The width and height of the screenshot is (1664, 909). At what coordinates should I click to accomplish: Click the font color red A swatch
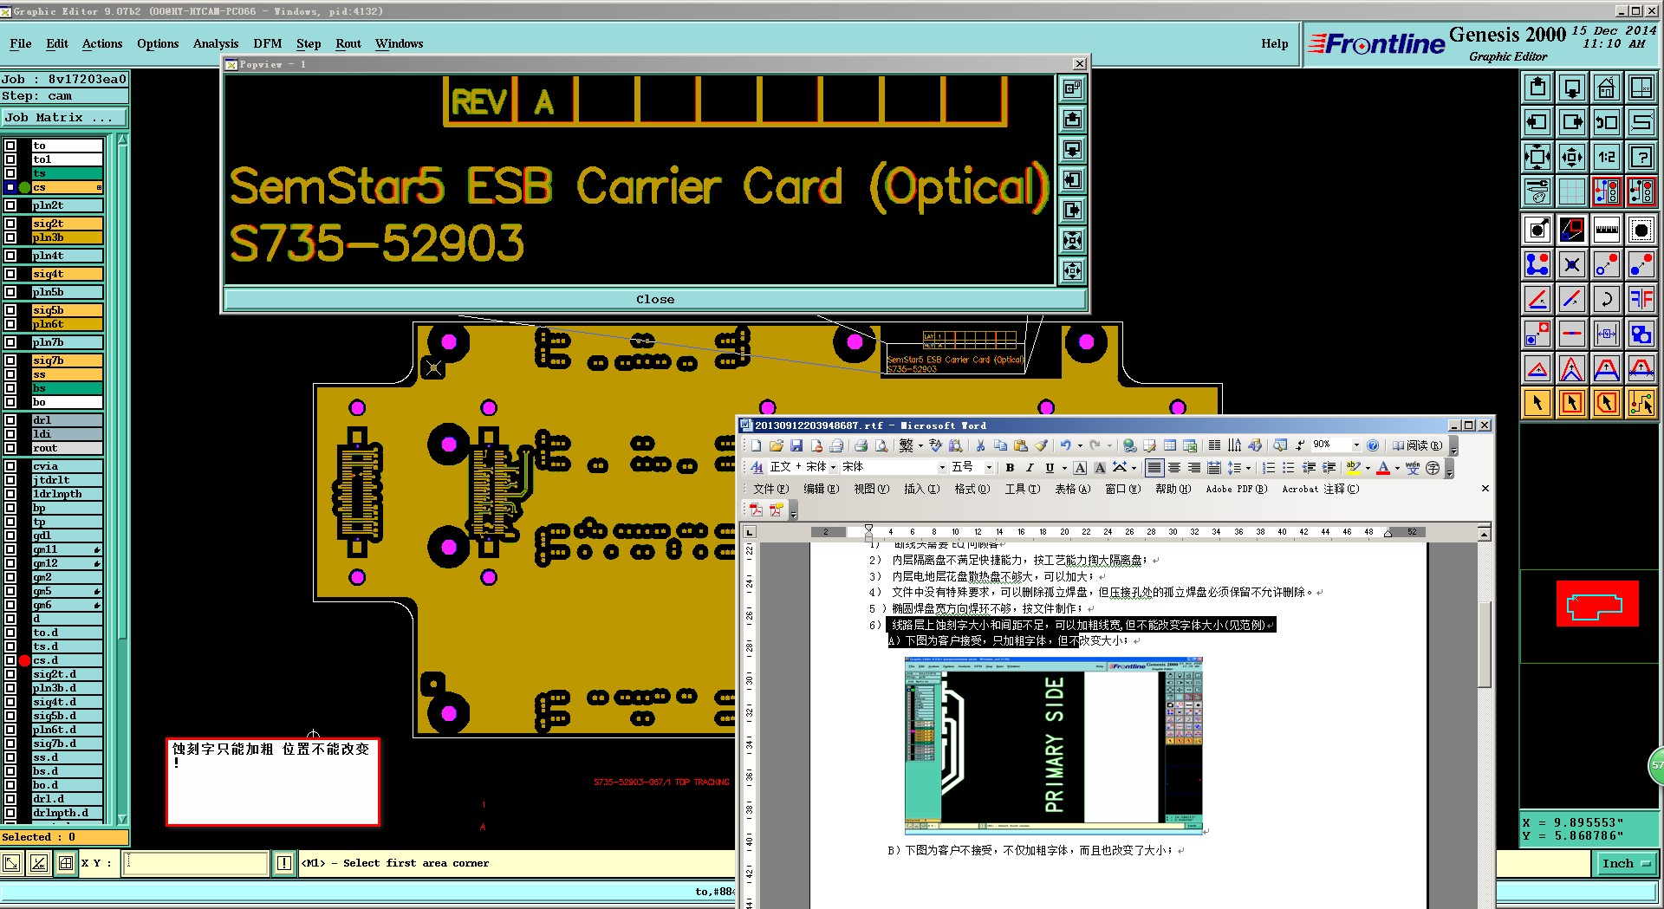click(x=1383, y=468)
